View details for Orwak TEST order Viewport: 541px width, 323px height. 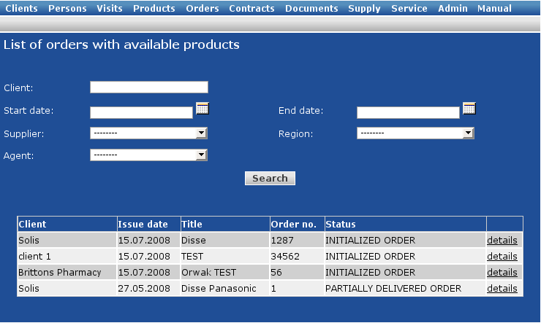(x=502, y=272)
